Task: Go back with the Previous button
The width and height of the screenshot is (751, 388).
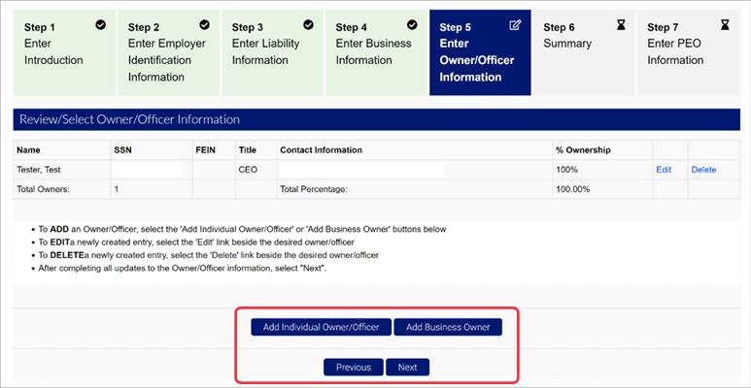Action: 353,368
